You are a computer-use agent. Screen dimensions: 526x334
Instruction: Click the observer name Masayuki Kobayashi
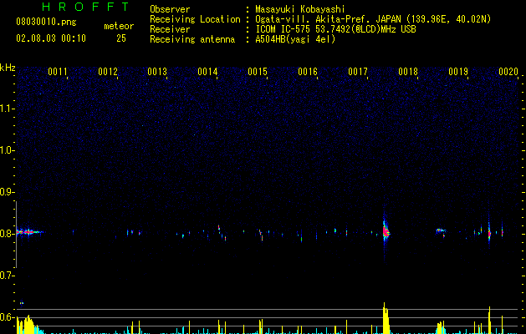click(300, 9)
